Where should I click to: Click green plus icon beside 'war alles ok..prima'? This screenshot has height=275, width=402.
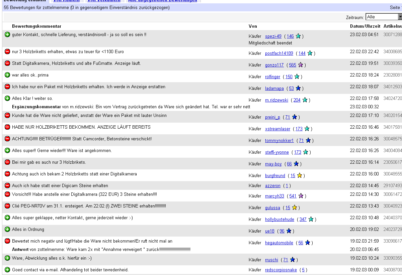[7, 75]
